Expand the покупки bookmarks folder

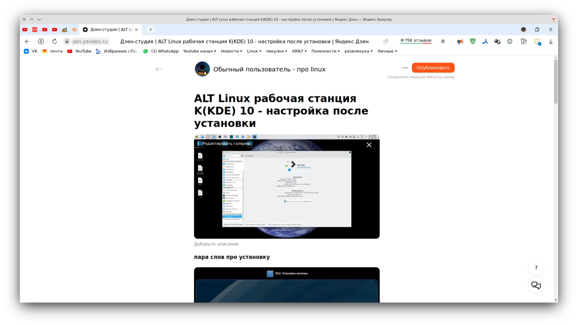[276, 51]
